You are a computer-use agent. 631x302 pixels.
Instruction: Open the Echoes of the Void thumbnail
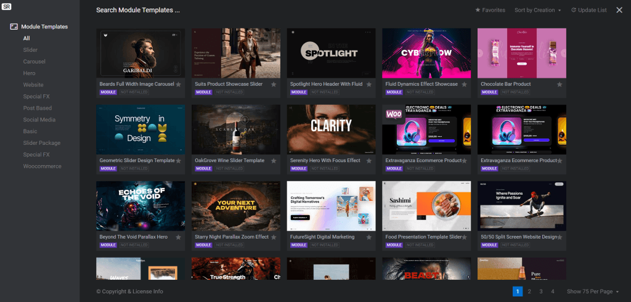coord(140,206)
